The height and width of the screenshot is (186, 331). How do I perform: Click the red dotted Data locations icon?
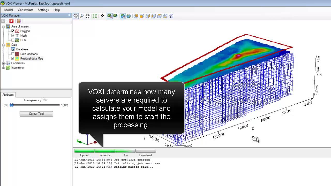[x=17, y=54]
